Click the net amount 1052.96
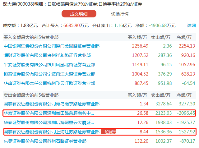The height and width of the screenshot is (148, 199). (187, 65)
